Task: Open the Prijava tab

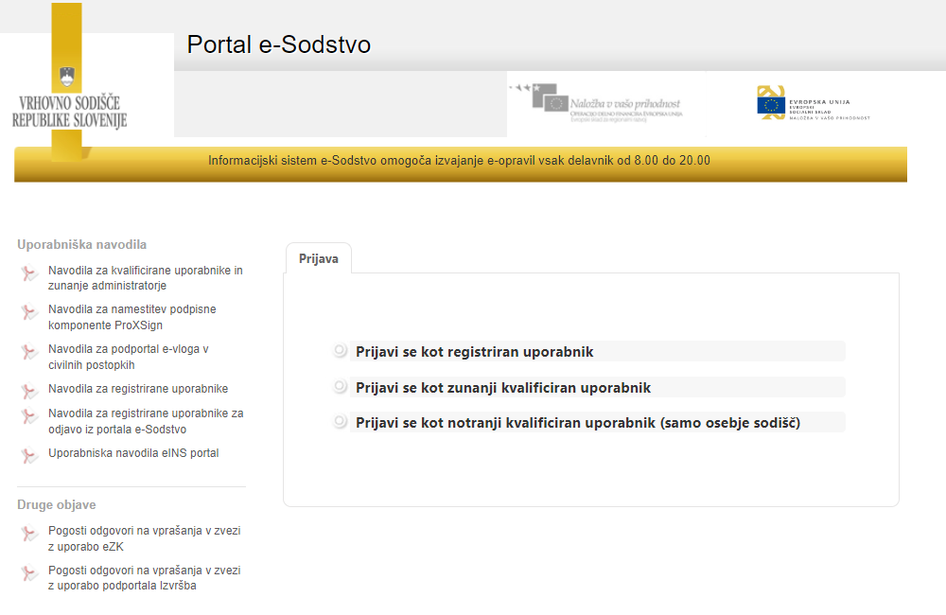Action: tap(318, 258)
